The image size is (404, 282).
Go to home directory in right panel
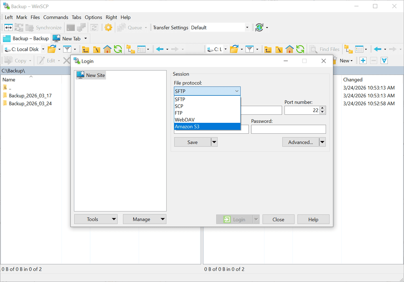(290, 49)
